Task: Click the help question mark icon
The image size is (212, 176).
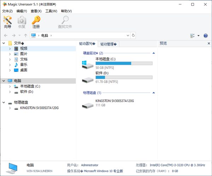Action: point(206,36)
